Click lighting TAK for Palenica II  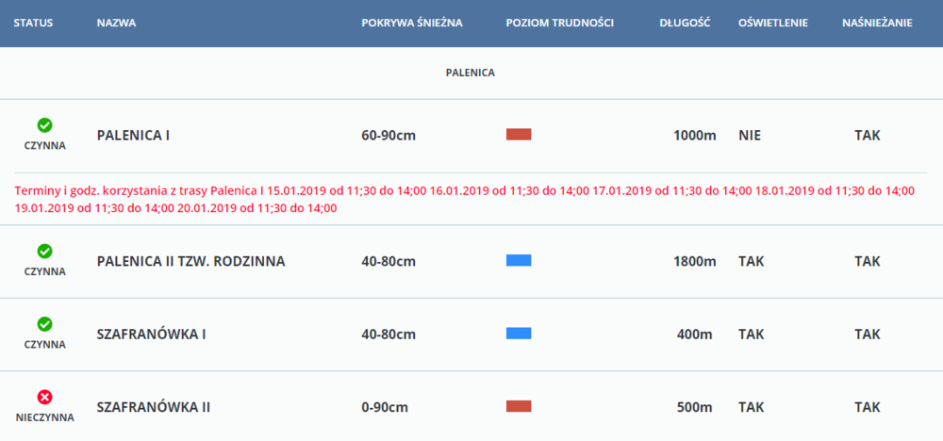tap(752, 261)
